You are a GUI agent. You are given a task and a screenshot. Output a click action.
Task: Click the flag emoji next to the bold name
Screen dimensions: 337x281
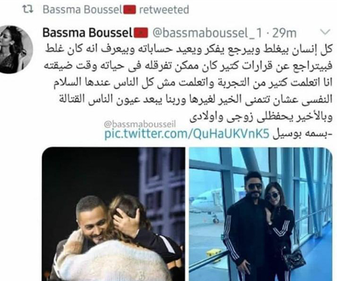point(141,33)
